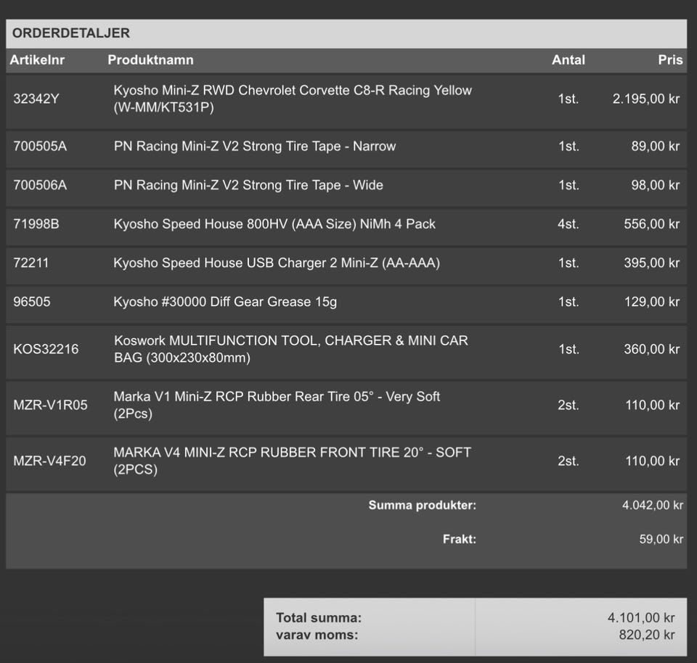Click the 2.195,00 kr price value
Viewport: 697px width, 663px height.
[x=645, y=99]
